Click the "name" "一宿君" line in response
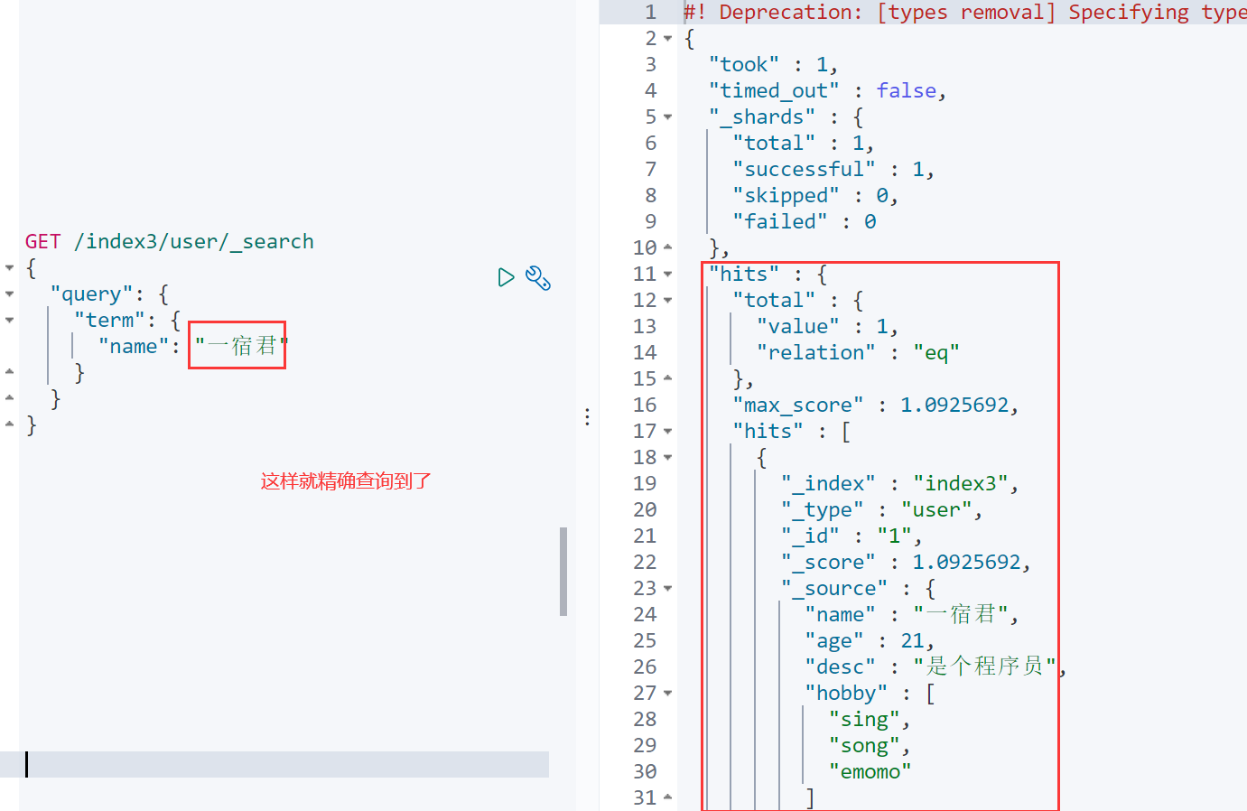Image resolution: width=1247 pixels, height=811 pixels. [912, 615]
